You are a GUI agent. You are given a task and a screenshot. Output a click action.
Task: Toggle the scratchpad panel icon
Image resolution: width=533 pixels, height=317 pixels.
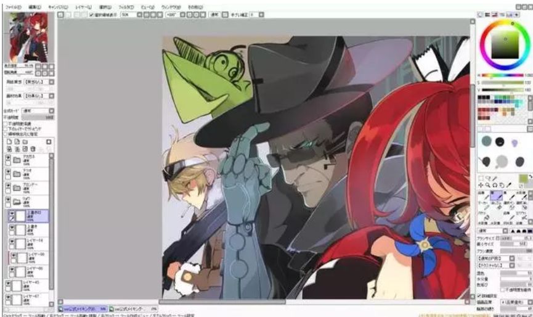[x=517, y=15]
